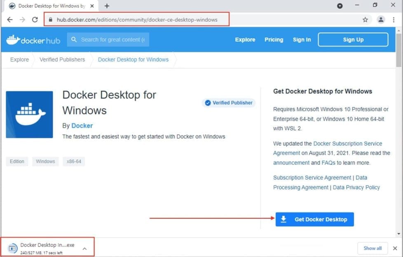This screenshot has width=403, height=257.
Task: Open the Chrome profile avatar icon
Action: pos(381,20)
